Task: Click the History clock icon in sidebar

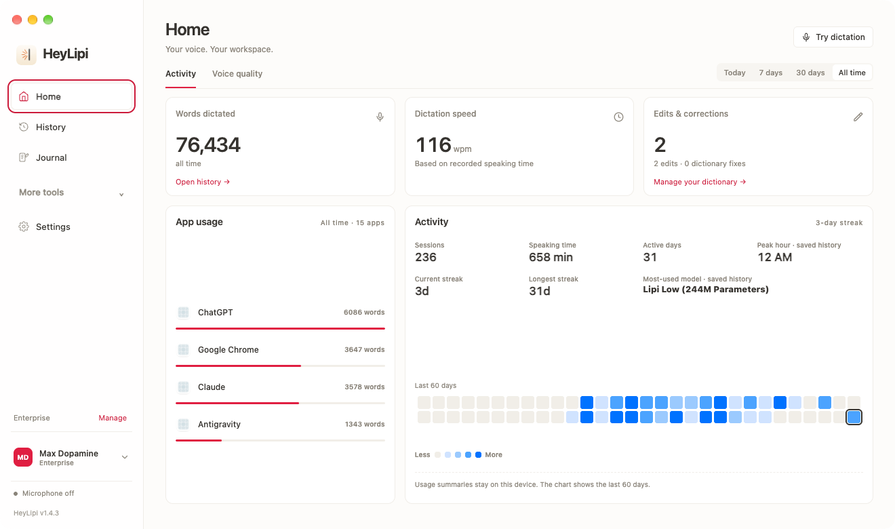Action: pos(24,127)
